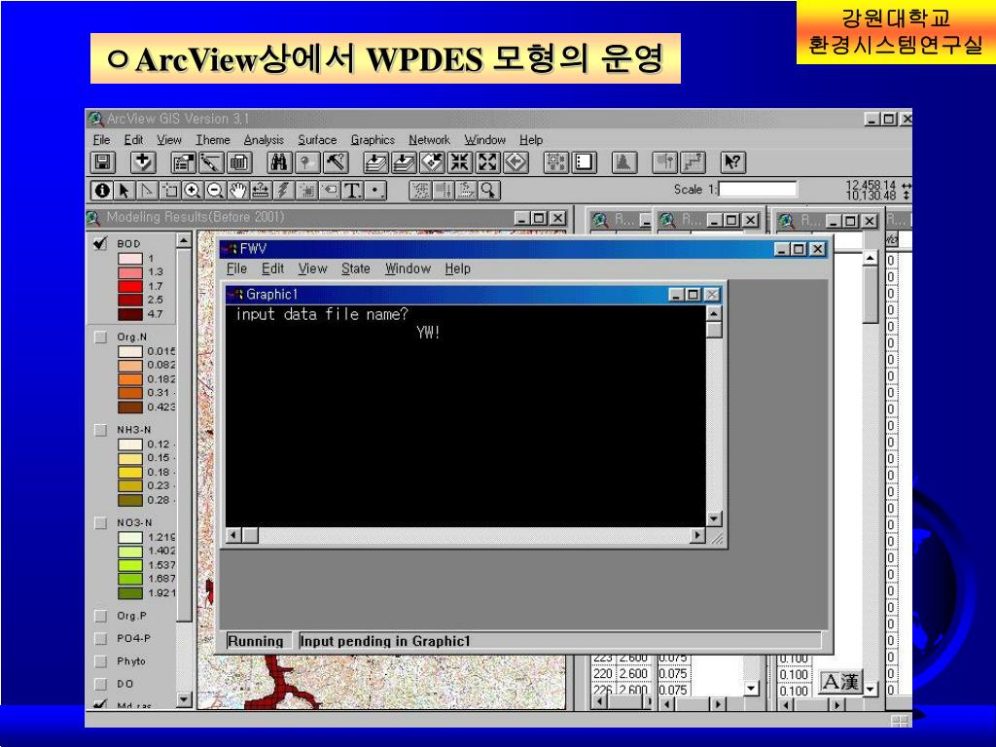Check the Phyto theme checkbox
This screenshot has height=747, width=996.
pos(100,661)
